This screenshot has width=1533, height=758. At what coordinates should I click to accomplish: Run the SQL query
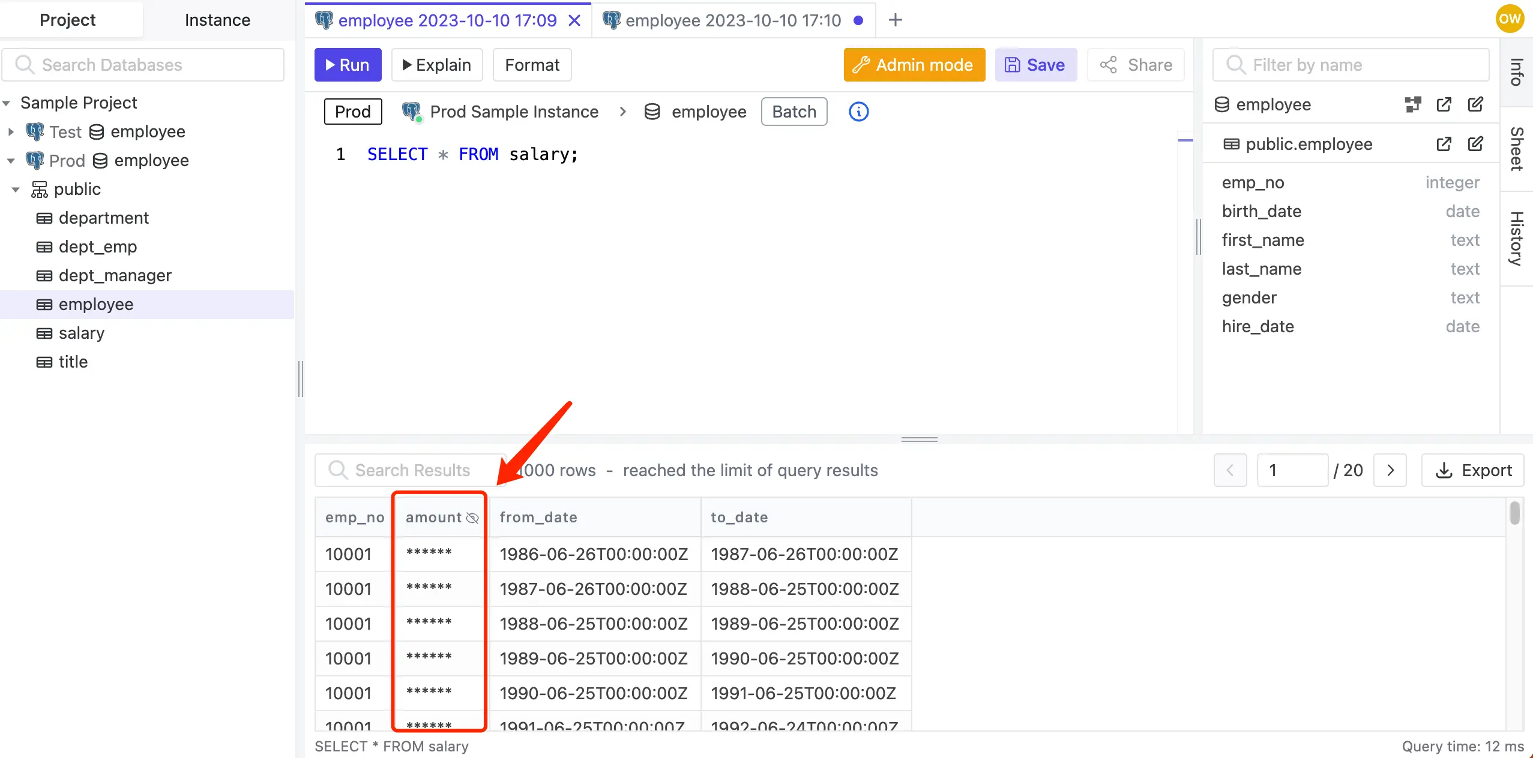pos(348,65)
